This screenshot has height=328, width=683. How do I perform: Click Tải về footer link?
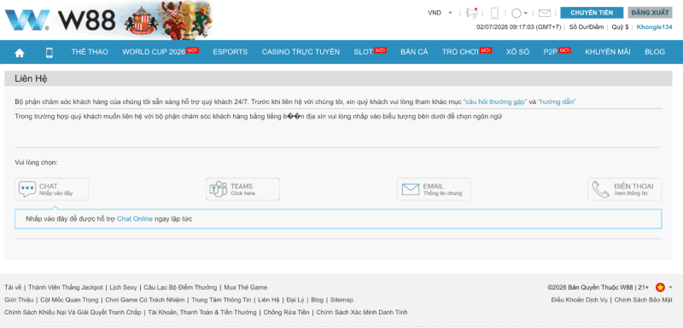point(13,287)
